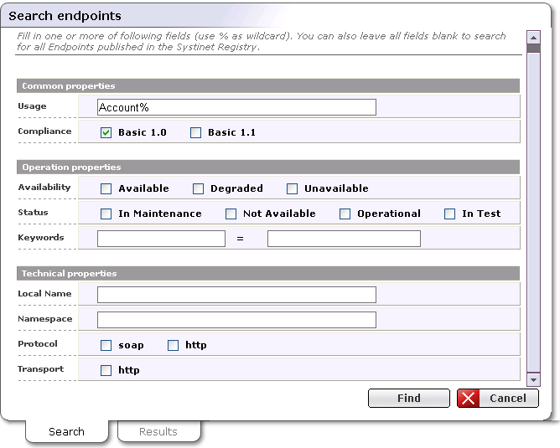Click the Compliance row label
The width and height of the screenshot is (560, 448).
pos(44,131)
